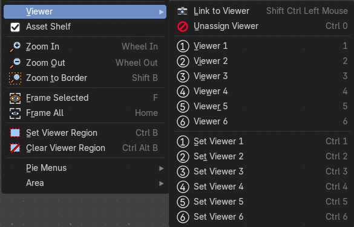The image size is (354, 227).
Task: Click the Frame Selected eye icon
Action: 15,98
